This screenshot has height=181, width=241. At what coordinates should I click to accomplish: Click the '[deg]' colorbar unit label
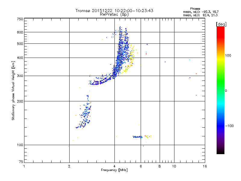click(x=221, y=24)
